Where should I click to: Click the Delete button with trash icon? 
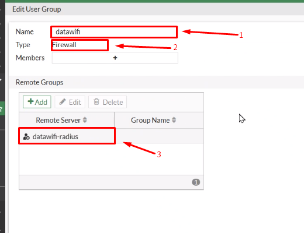(x=108, y=102)
